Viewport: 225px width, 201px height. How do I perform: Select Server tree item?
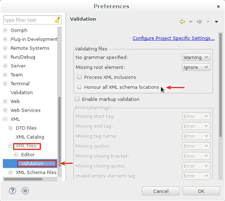pos(18,66)
